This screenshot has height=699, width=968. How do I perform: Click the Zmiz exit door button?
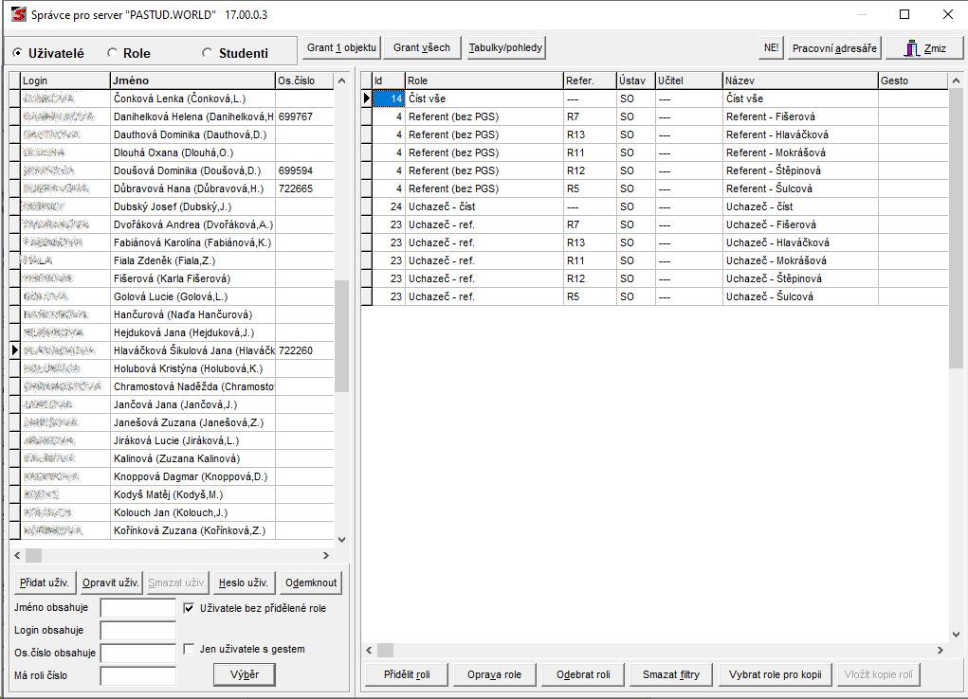[924, 47]
